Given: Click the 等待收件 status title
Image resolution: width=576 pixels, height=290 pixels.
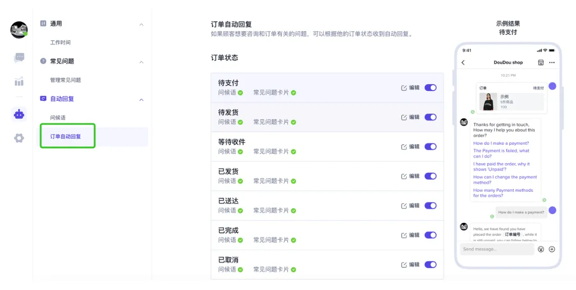Looking at the screenshot, I should coord(231,142).
